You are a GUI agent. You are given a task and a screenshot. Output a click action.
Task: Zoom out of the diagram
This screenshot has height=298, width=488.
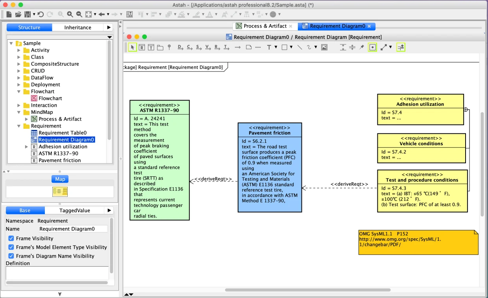[79, 15]
